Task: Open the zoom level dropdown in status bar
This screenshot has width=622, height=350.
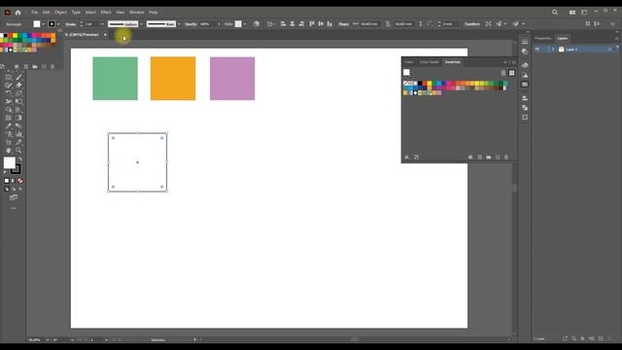Action: (x=48, y=339)
